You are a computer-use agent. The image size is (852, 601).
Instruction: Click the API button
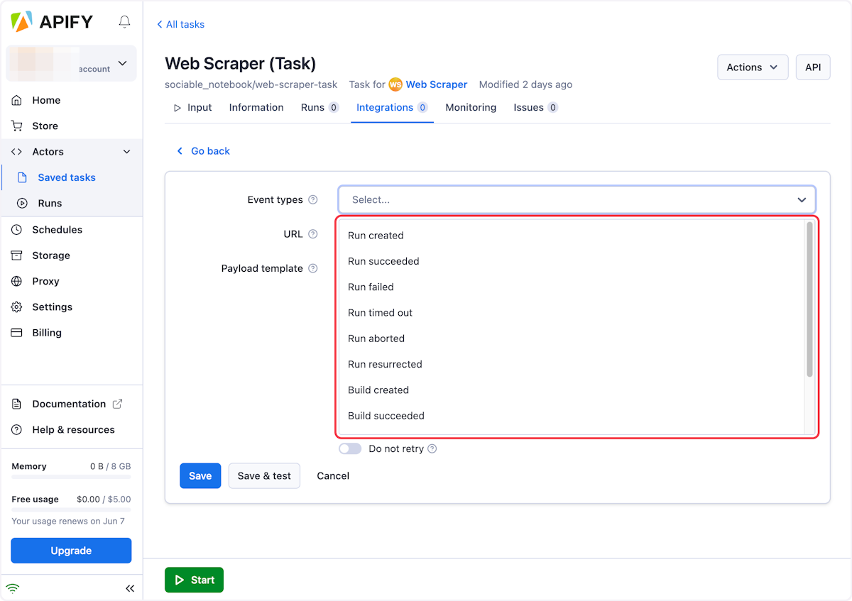pos(813,67)
